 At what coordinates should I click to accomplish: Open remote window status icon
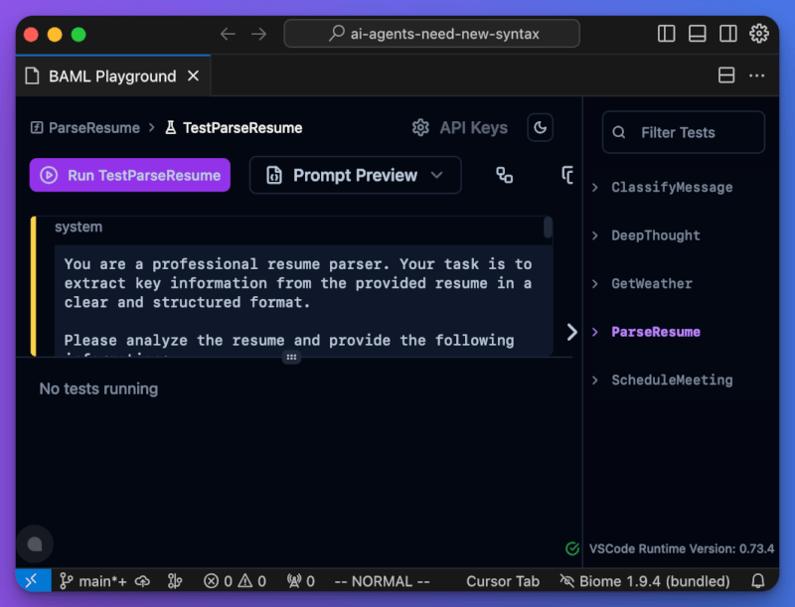(33, 580)
